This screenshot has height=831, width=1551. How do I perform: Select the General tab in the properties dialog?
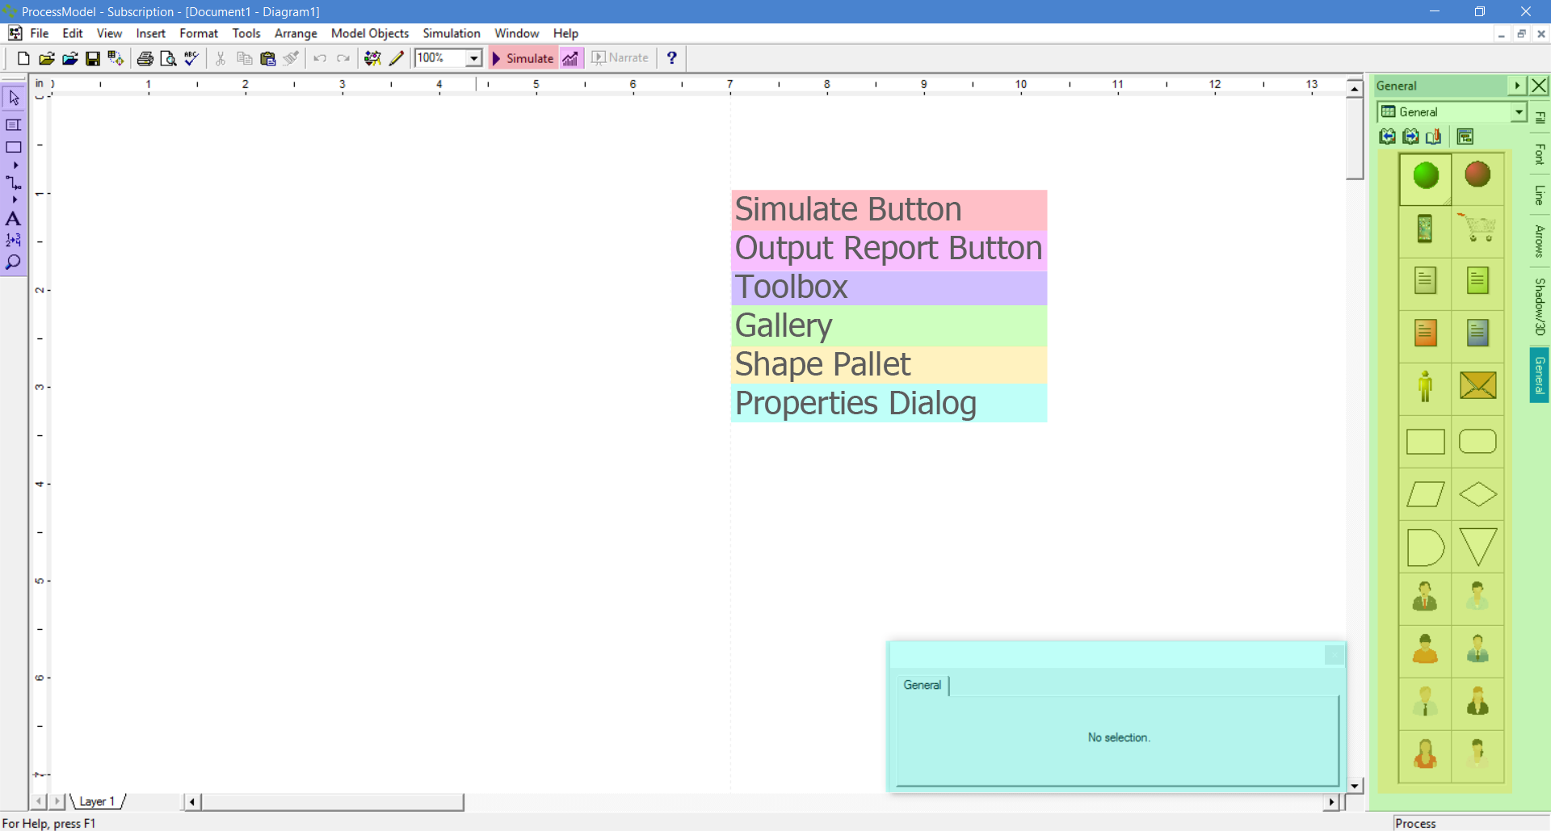(x=923, y=685)
